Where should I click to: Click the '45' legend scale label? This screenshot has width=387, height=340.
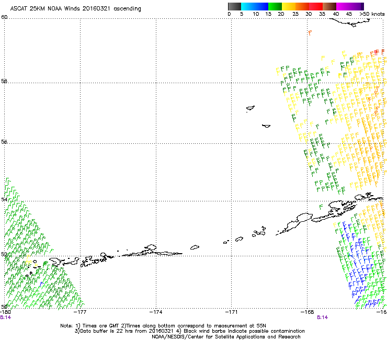[349, 14]
